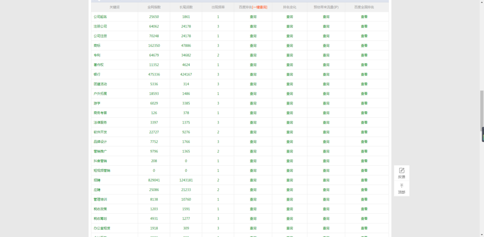Click the 全网指数 value 829041
The height and width of the screenshot is (237, 484).
(x=154, y=180)
